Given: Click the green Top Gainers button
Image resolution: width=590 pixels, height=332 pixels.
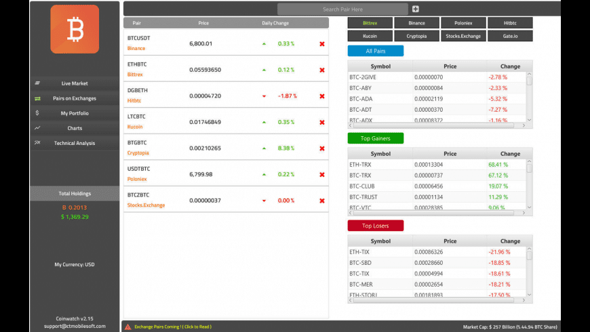Looking at the screenshot, I should (x=376, y=138).
